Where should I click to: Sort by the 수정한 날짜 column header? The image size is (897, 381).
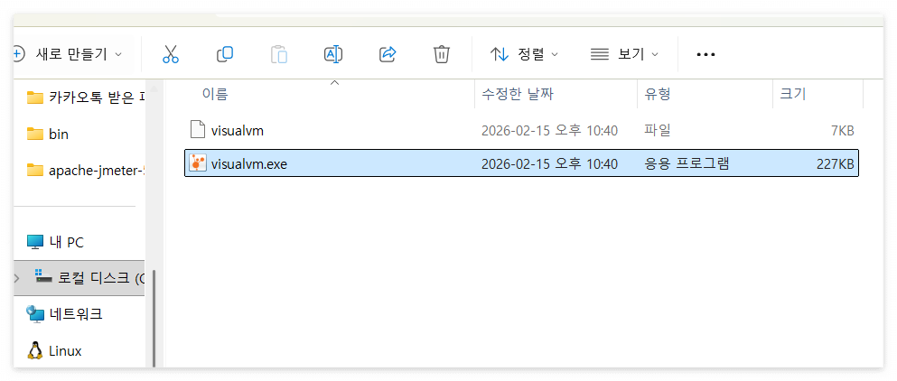(x=518, y=95)
